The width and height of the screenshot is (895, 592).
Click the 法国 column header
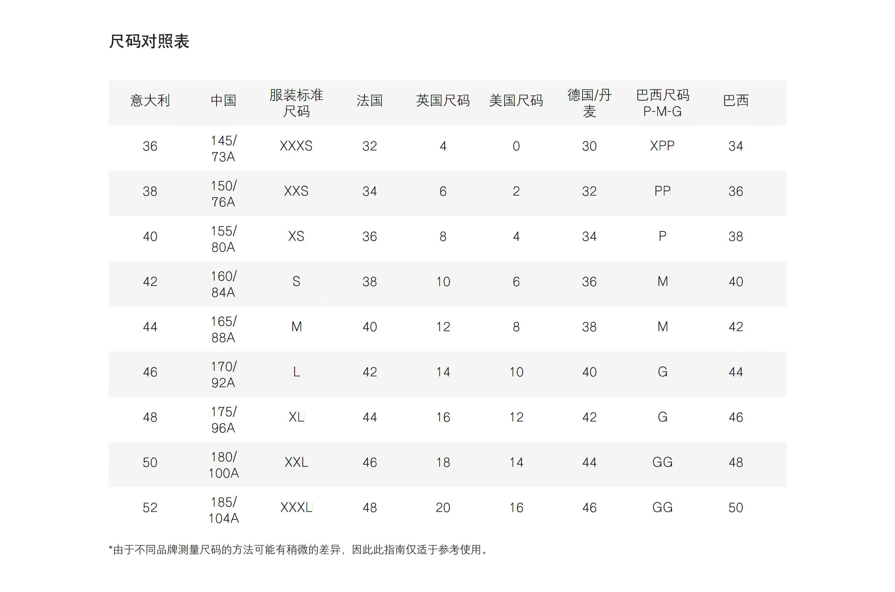click(370, 100)
